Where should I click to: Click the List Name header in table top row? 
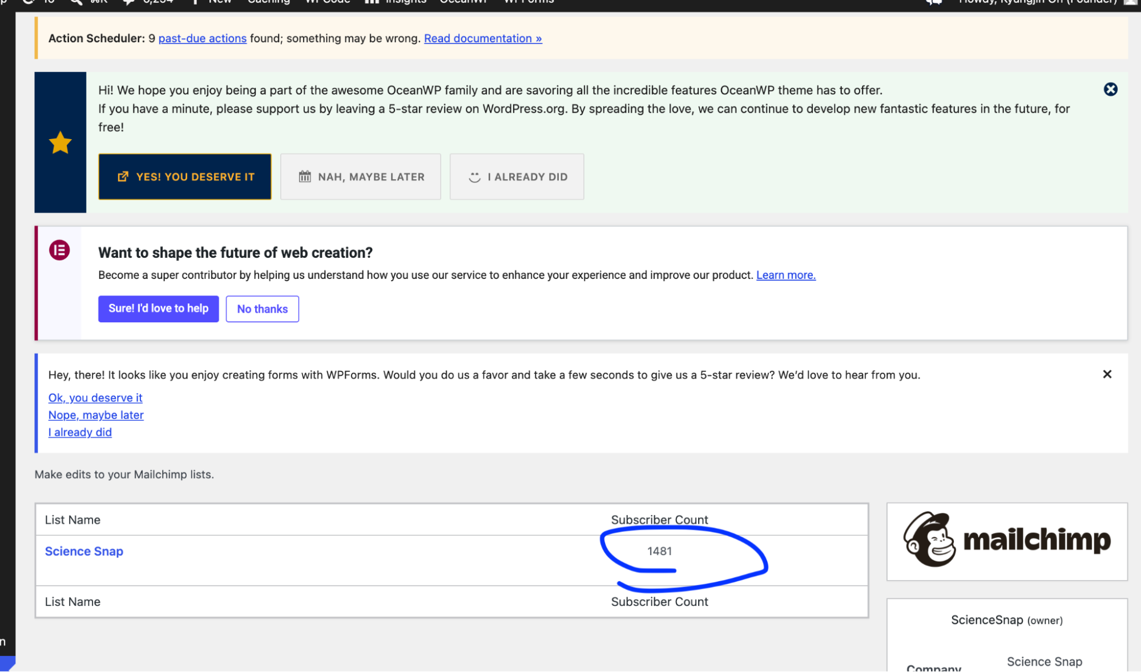tap(72, 520)
